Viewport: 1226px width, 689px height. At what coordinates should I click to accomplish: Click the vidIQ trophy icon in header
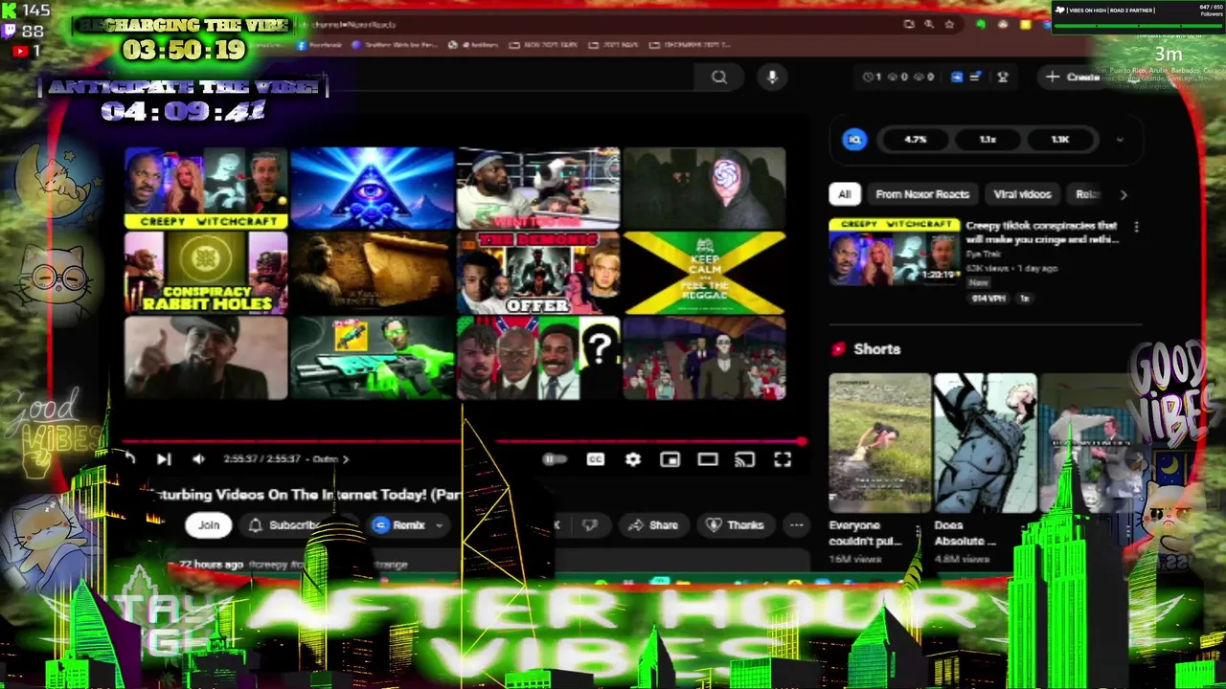1003,78
